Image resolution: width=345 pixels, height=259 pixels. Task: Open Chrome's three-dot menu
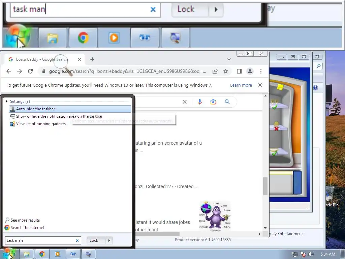261,71
